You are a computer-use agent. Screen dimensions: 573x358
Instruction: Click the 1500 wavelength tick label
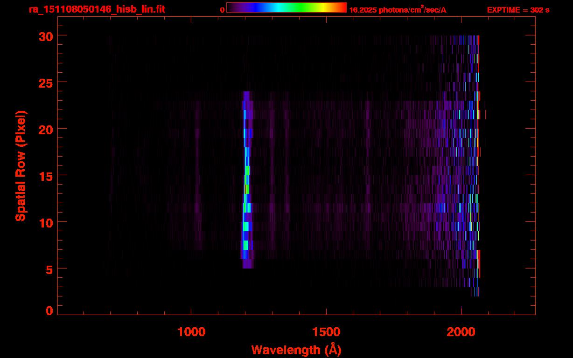(326, 332)
